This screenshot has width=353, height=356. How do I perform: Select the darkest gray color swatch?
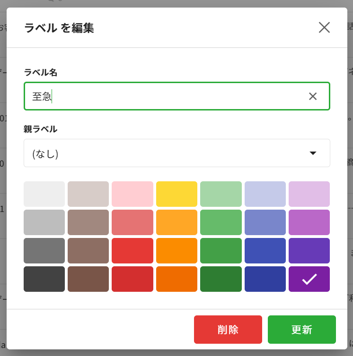click(44, 279)
